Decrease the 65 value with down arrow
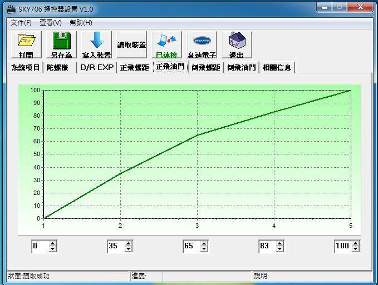 [x=204, y=249]
